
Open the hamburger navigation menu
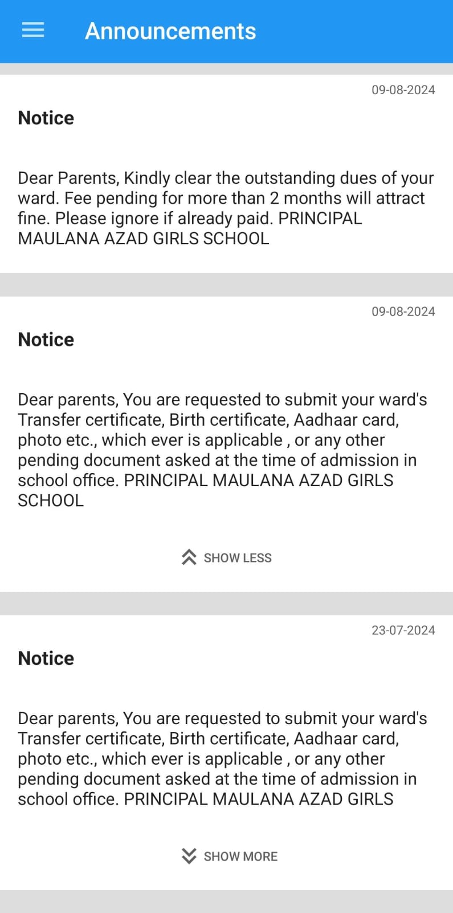coord(33,30)
